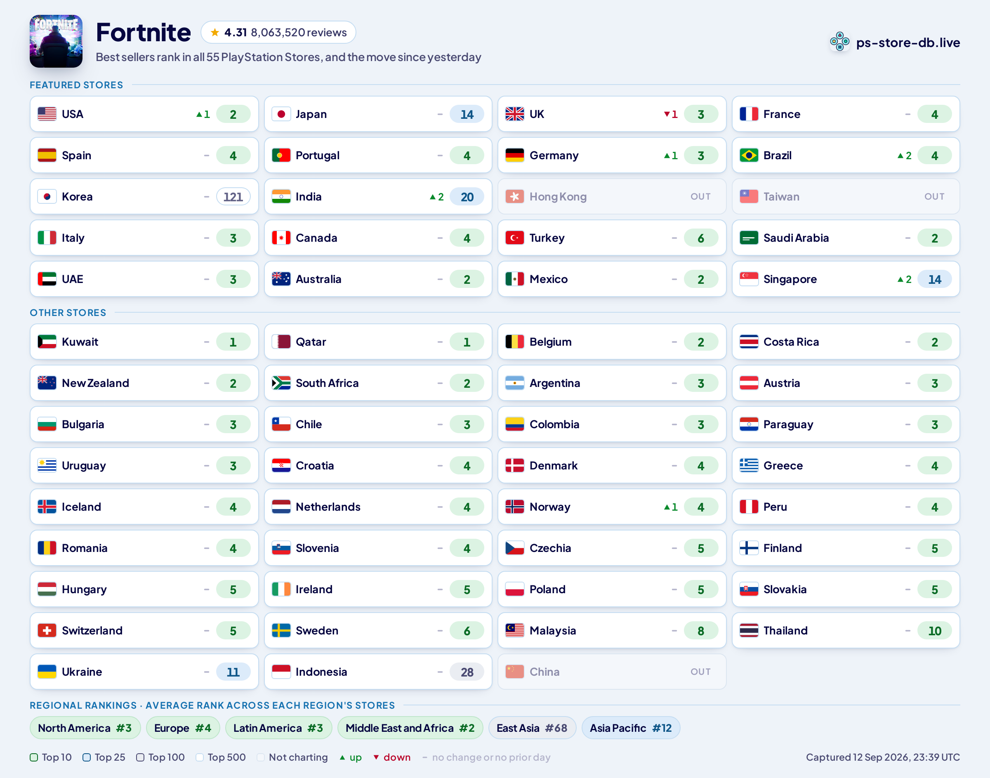Click the Top 10 legend checkbox

(x=34, y=757)
